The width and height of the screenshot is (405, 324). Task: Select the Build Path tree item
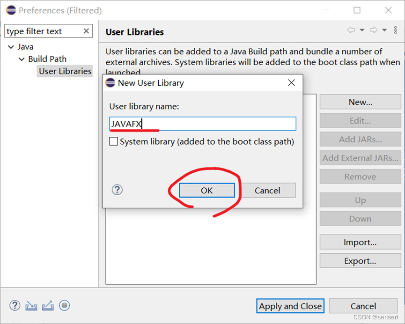coord(47,59)
